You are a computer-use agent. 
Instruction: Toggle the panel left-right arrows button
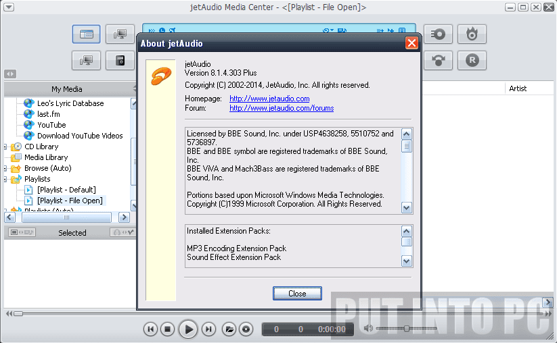coord(10,74)
